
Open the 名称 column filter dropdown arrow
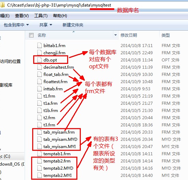(116, 35)
